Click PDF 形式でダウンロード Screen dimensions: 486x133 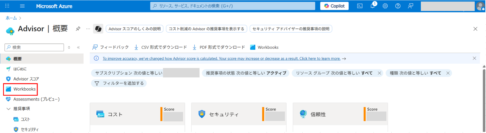[219, 47]
